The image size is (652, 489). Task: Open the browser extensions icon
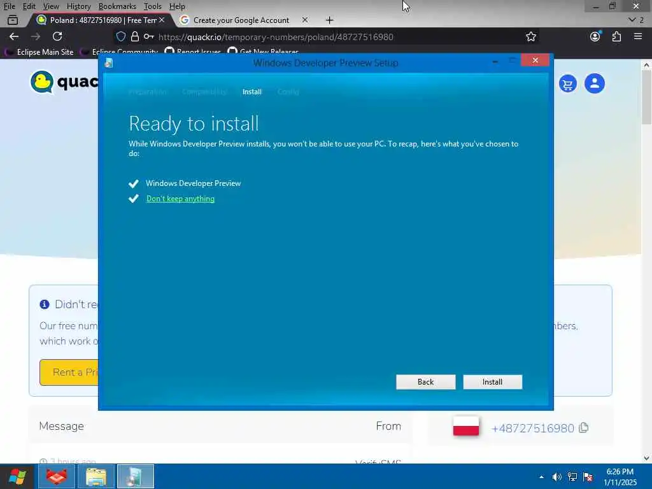click(616, 36)
